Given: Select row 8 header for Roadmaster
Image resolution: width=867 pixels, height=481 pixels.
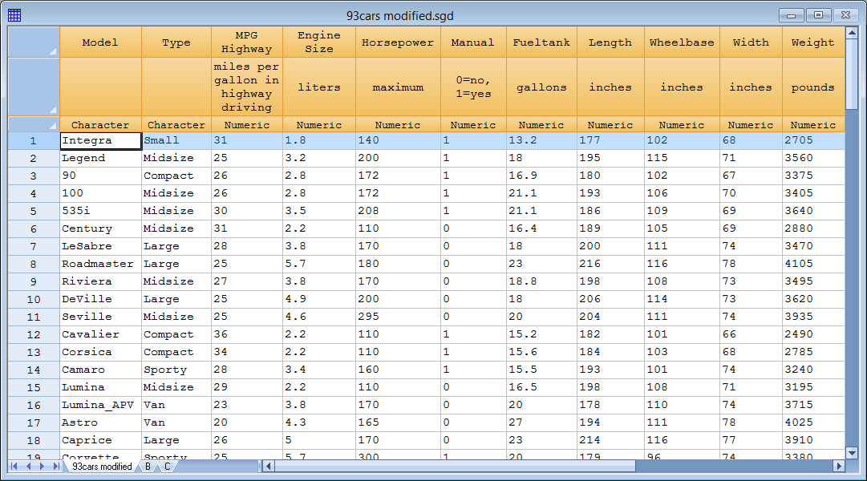Looking at the screenshot, I should tap(34, 264).
